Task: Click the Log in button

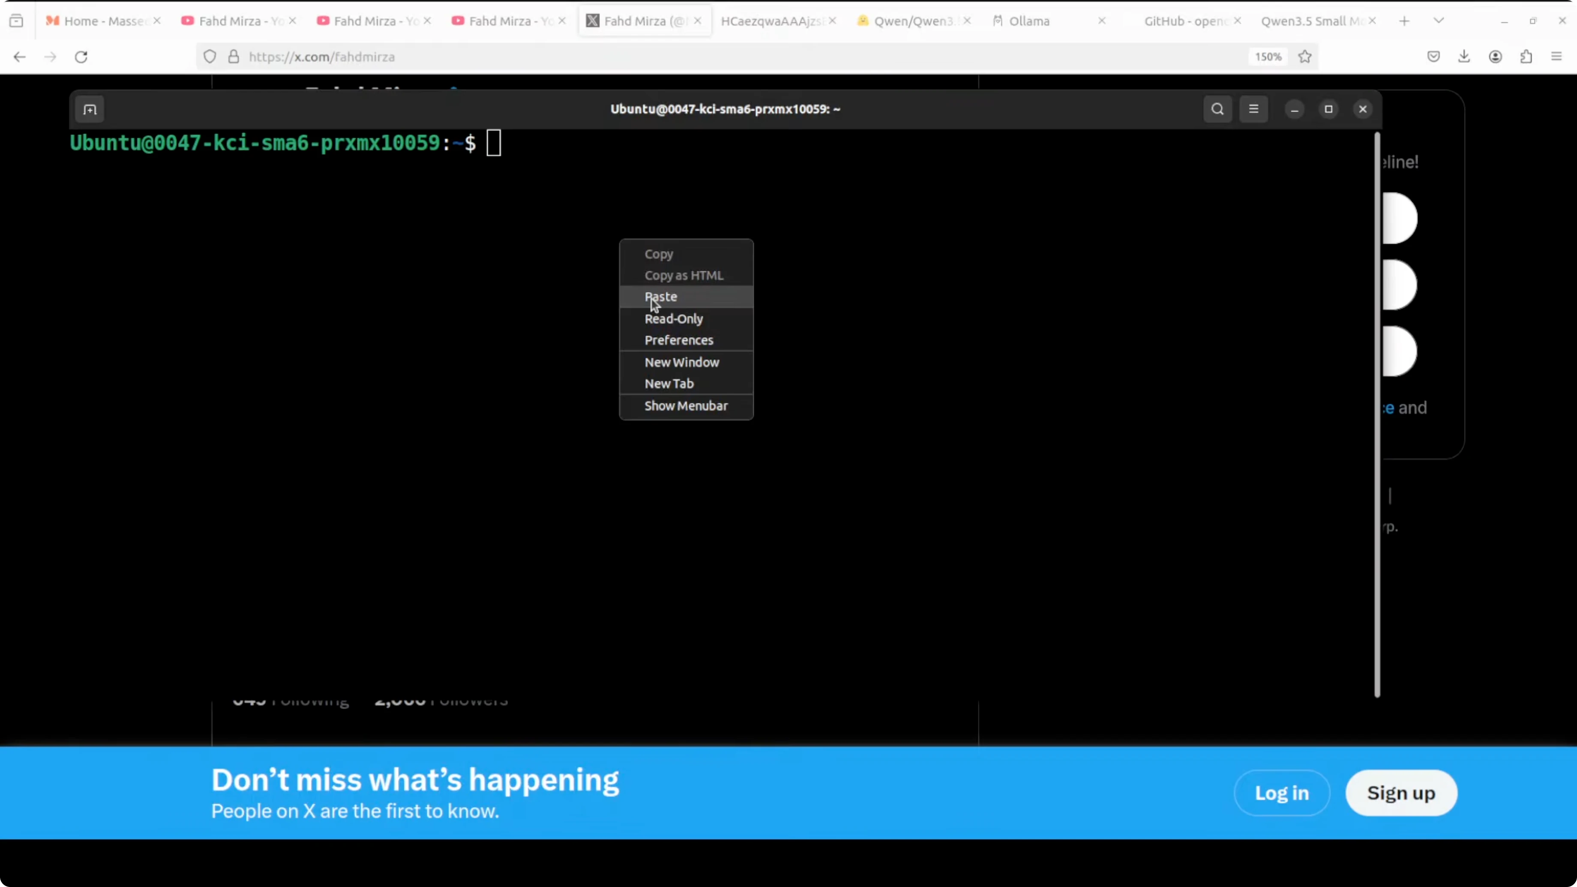Action: pyautogui.click(x=1282, y=792)
